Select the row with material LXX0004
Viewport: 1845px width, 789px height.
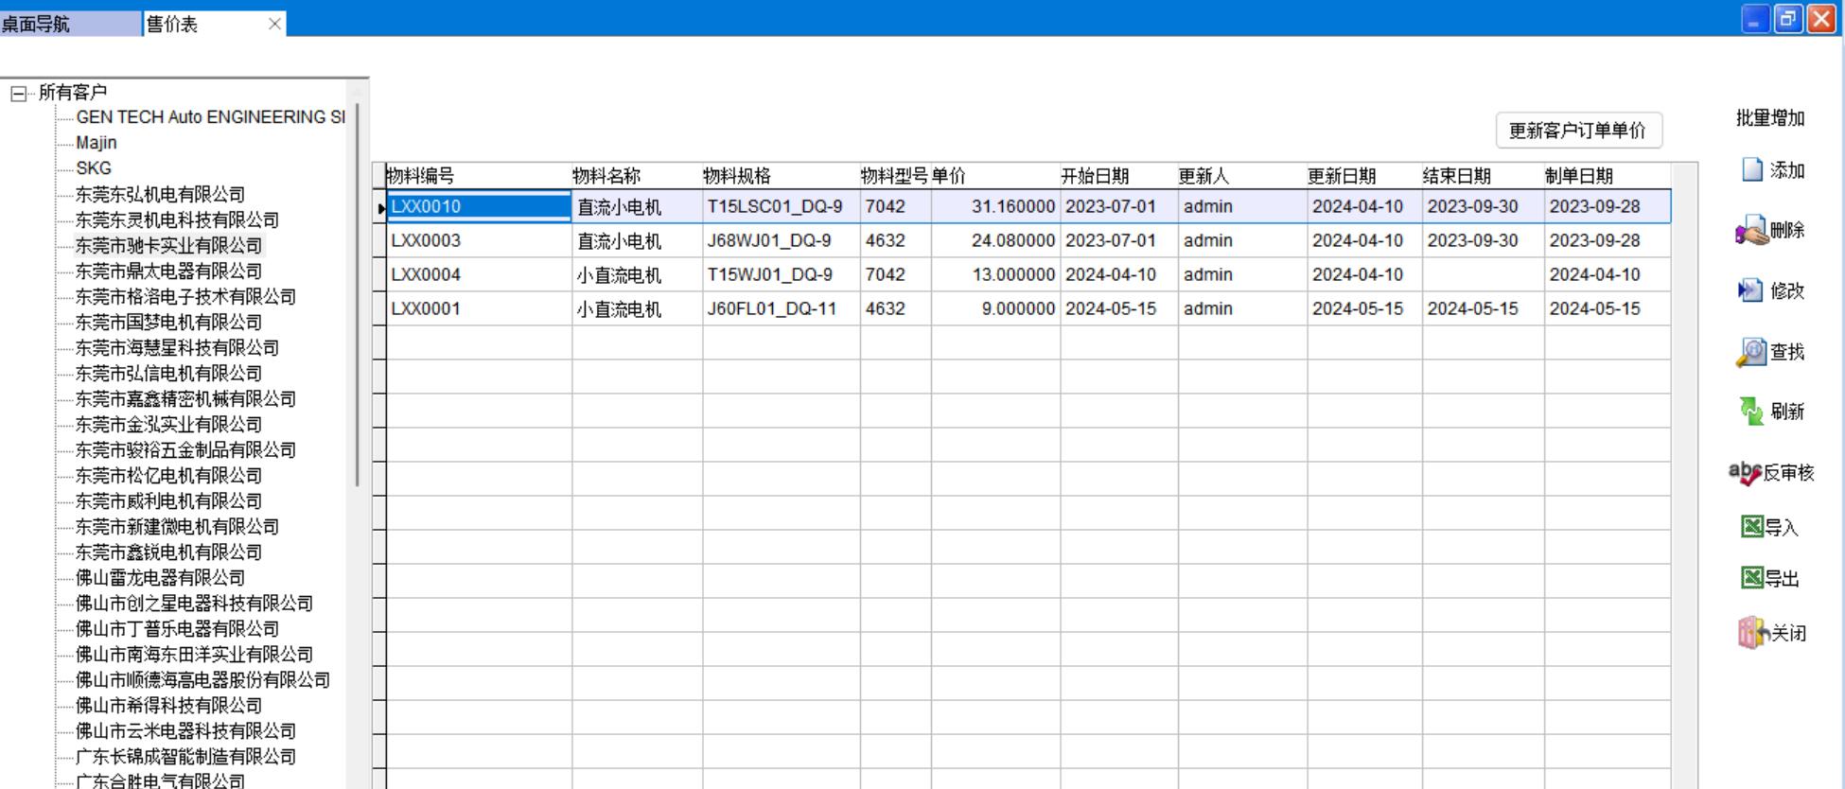tap(427, 275)
